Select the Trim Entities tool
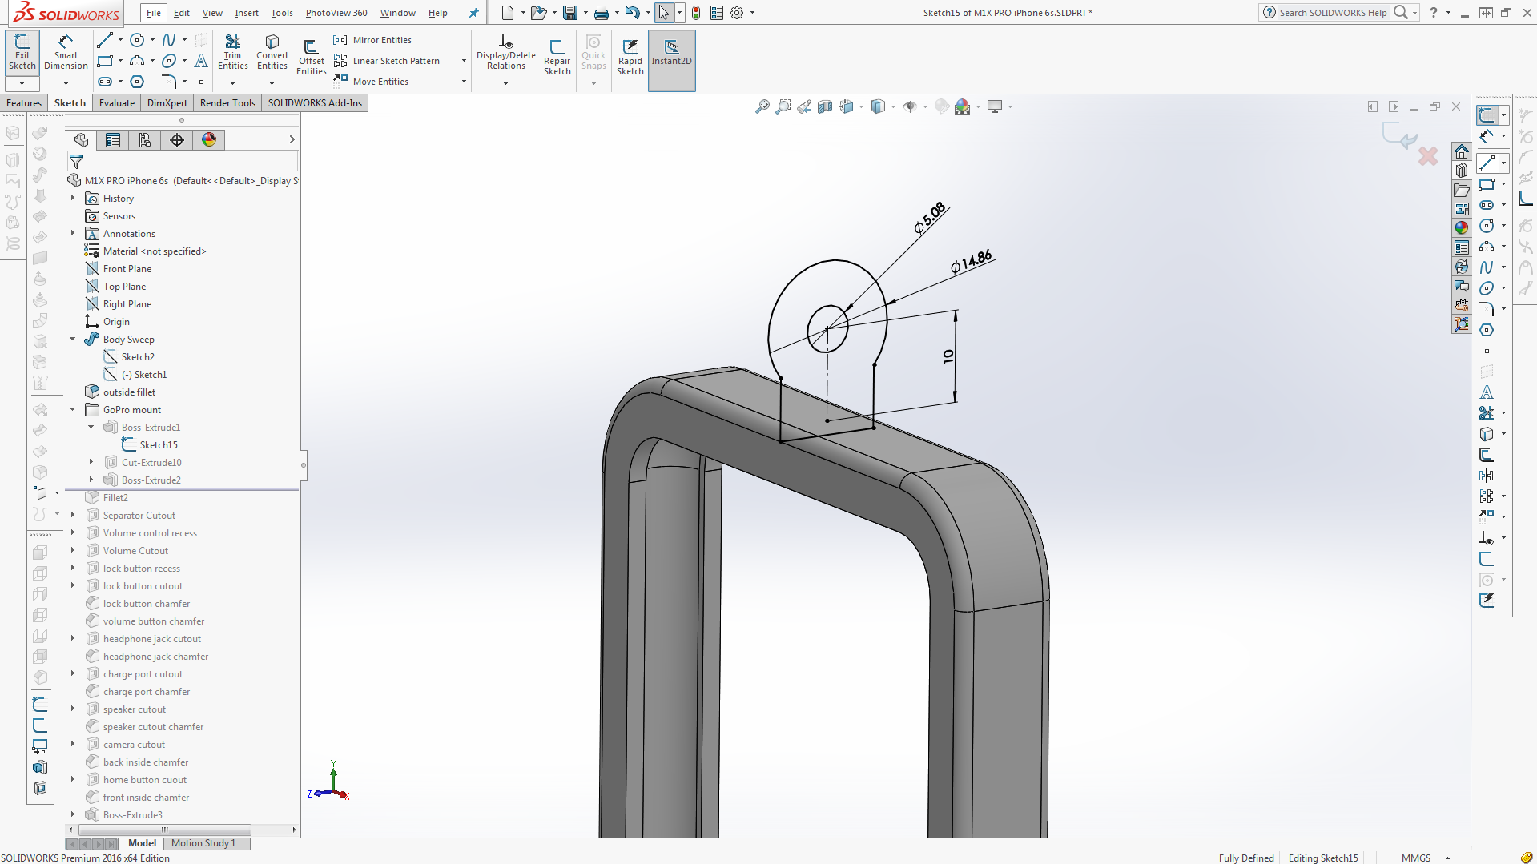This screenshot has width=1537, height=864. coord(232,53)
